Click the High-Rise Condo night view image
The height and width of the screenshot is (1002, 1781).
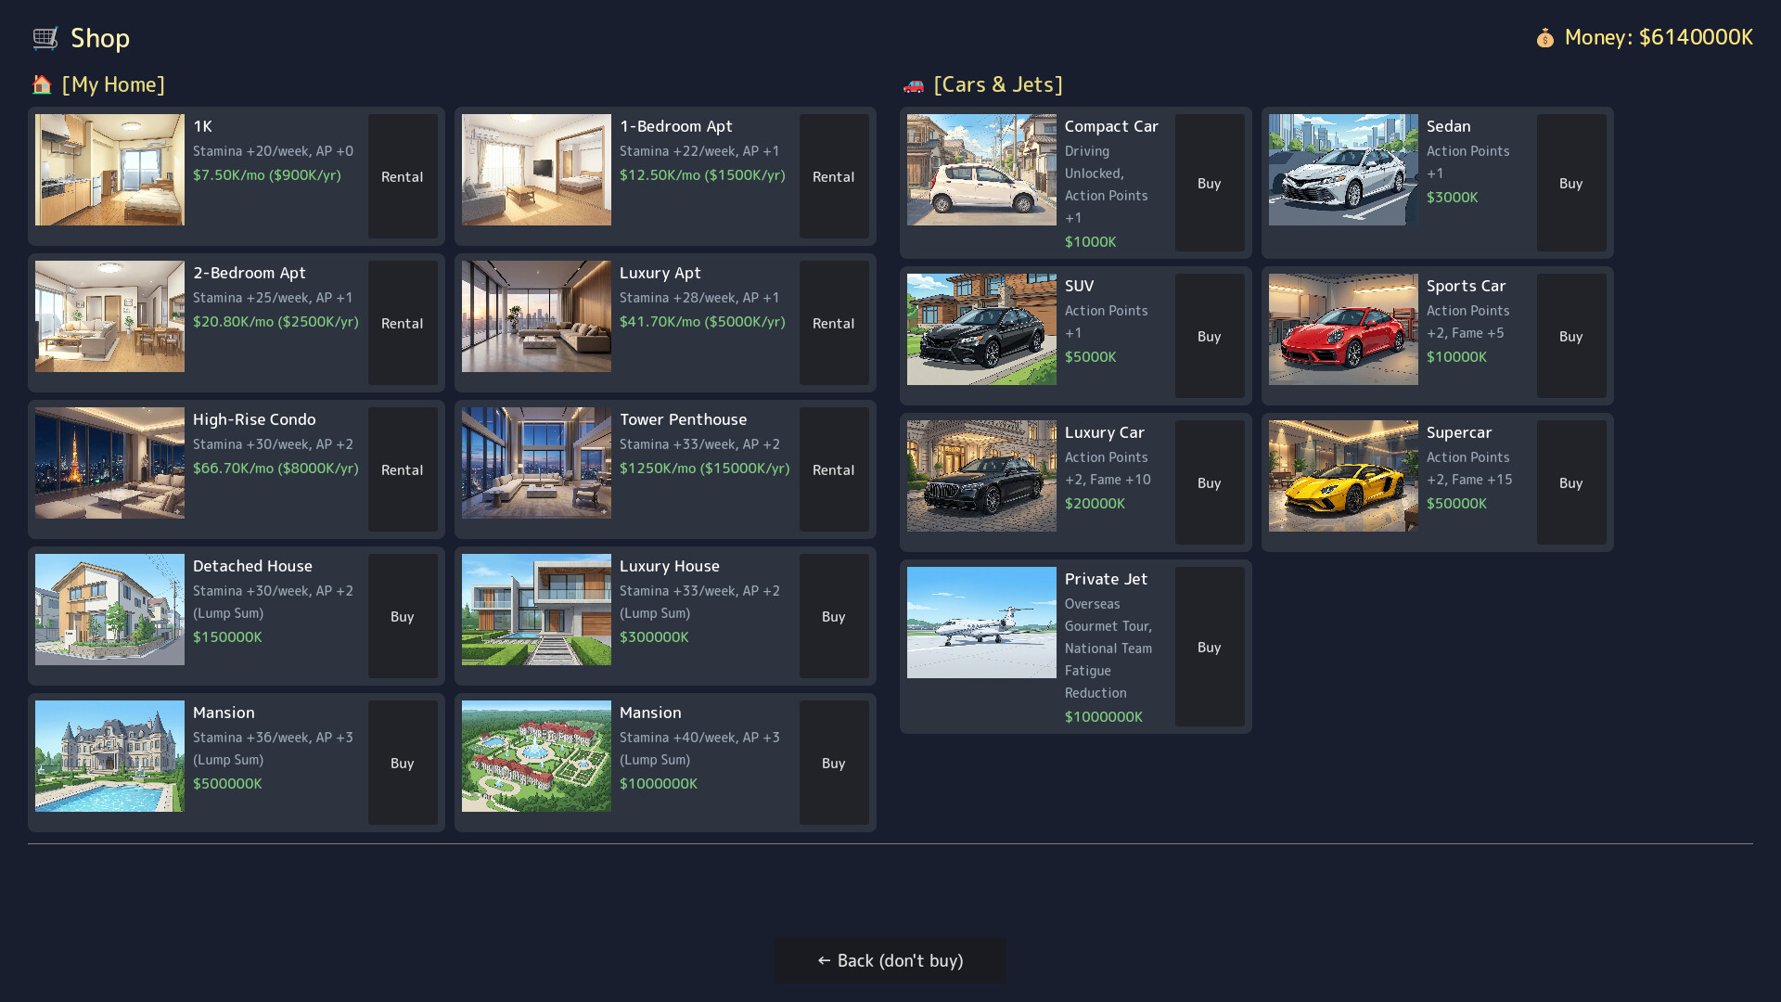click(x=109, y=463)
